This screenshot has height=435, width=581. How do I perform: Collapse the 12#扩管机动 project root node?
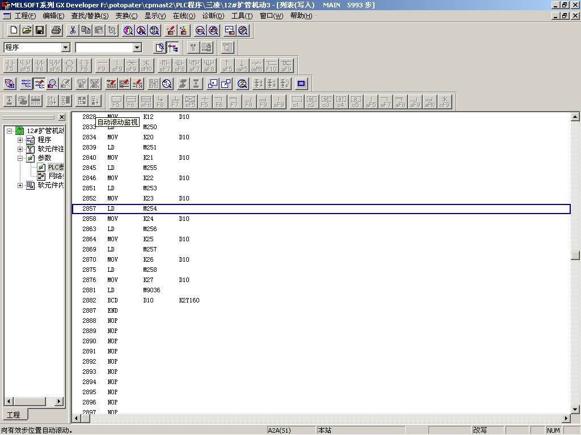(9, 131)
